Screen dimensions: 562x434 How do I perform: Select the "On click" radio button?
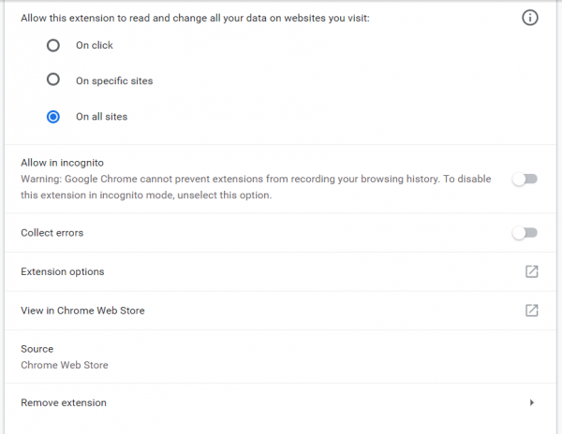(53, 45)
